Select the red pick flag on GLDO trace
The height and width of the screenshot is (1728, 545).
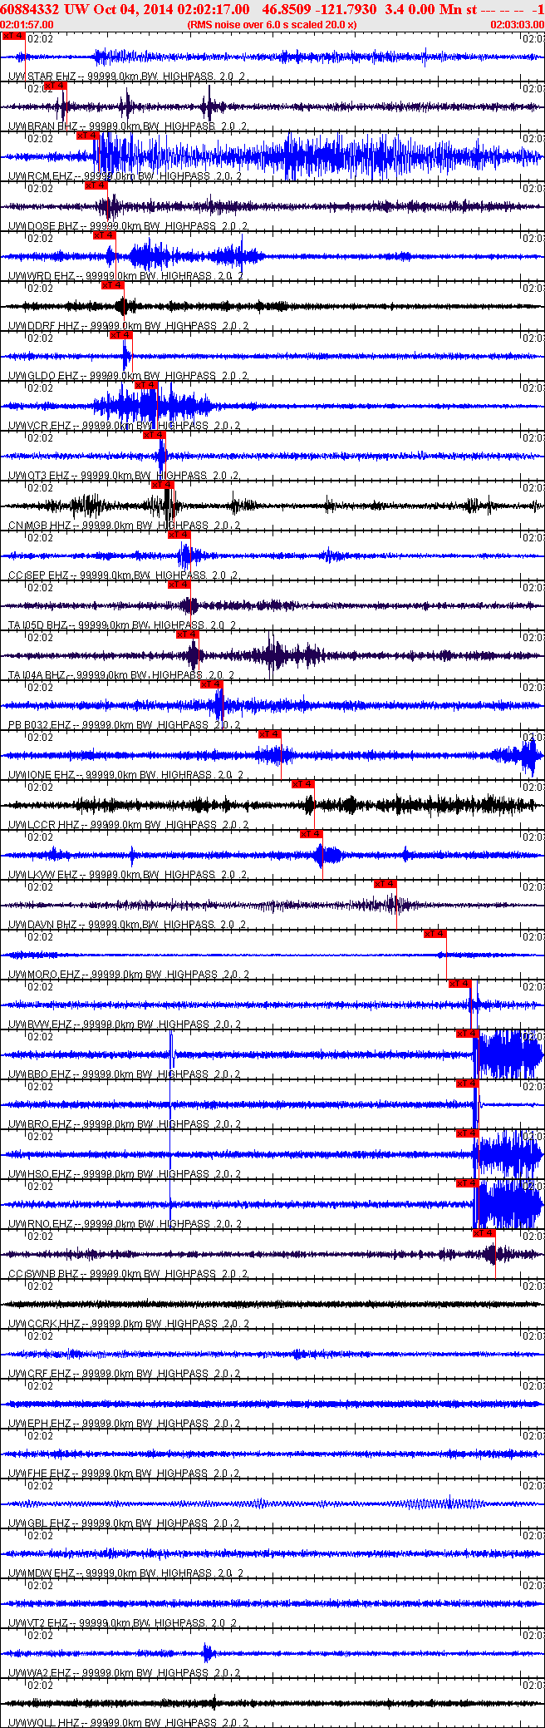(x=121, y=335)
